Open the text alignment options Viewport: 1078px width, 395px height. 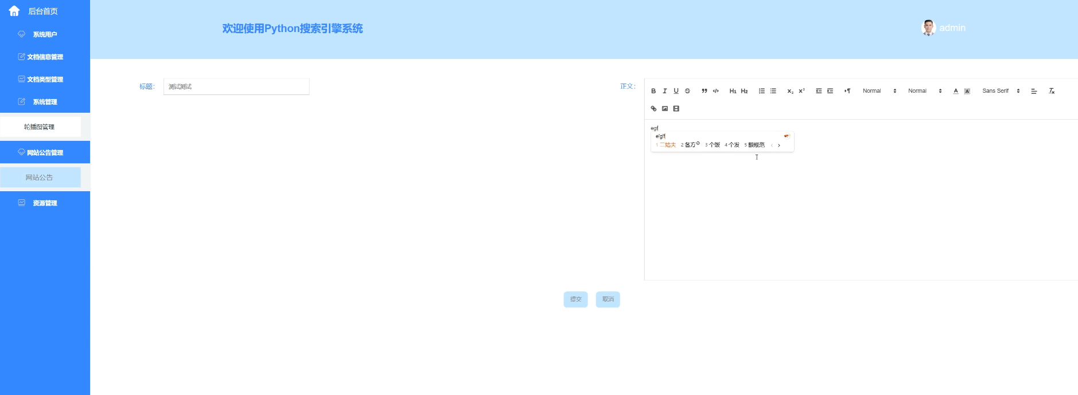[x=1034, y=91]
